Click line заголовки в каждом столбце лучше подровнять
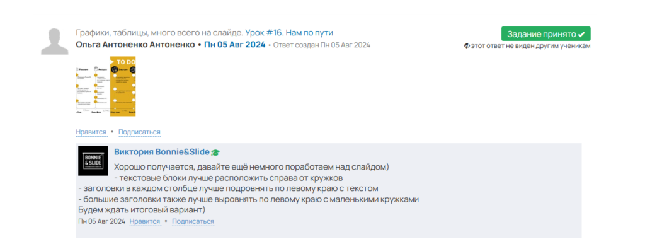Screen dimensions: 645x249 pos(228,188)
